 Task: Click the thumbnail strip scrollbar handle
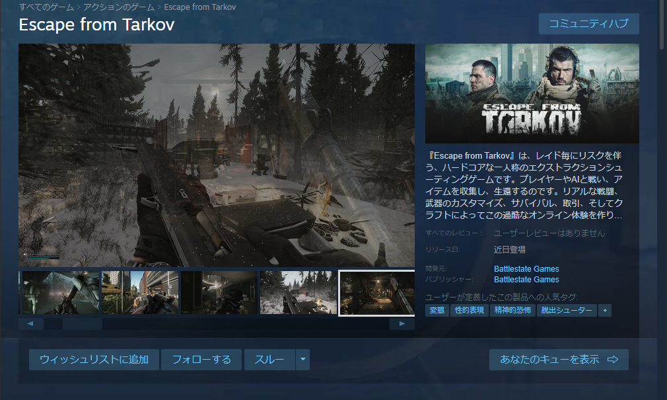tap(83, 324)
